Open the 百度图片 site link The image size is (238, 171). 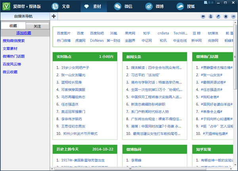click(64, 33)
